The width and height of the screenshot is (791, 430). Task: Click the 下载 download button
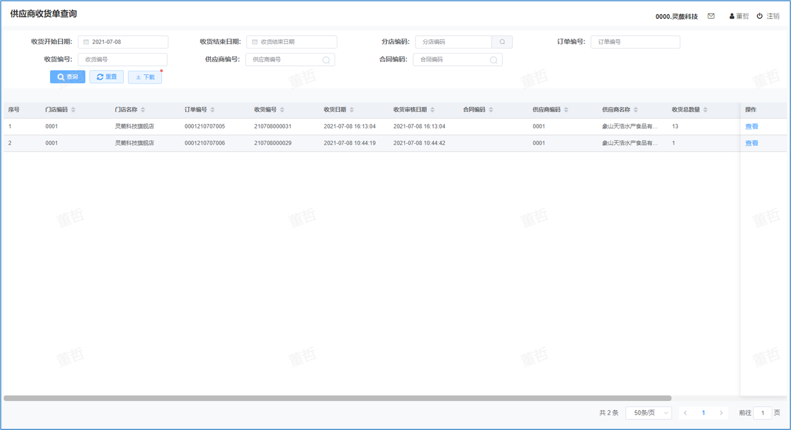145,77
